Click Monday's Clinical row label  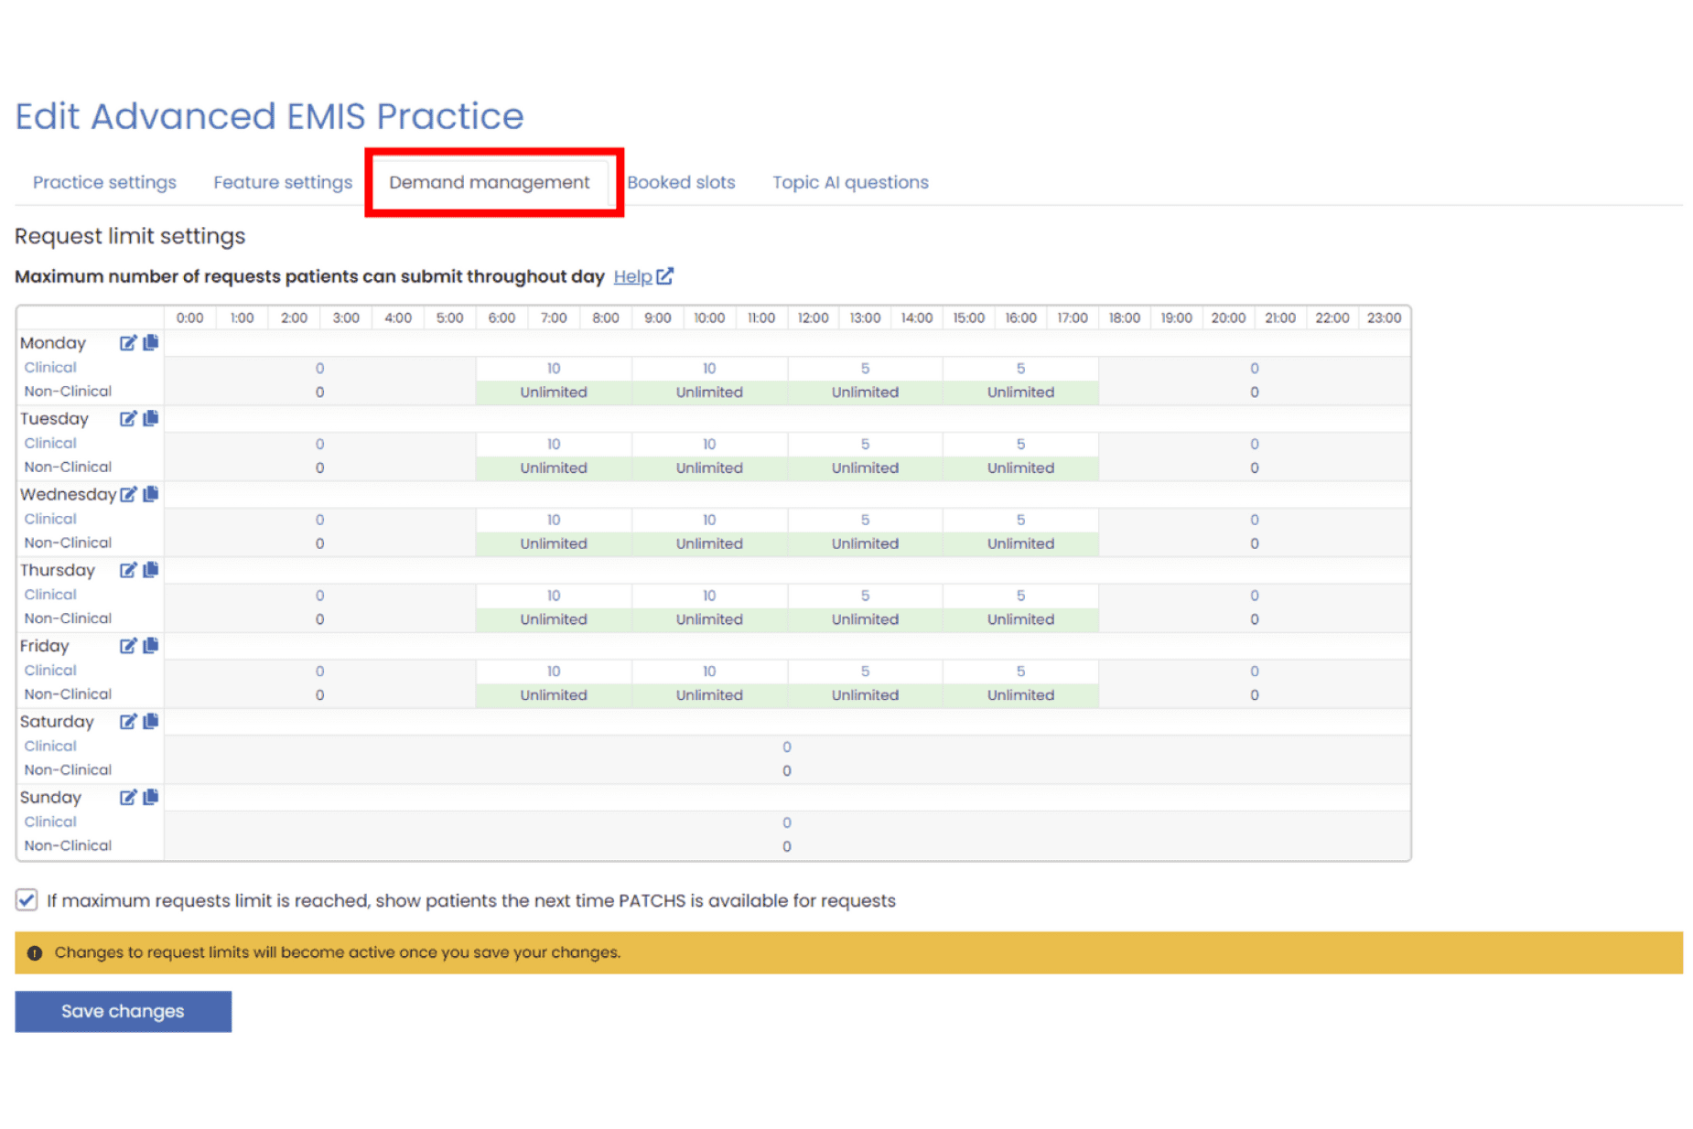50,368
